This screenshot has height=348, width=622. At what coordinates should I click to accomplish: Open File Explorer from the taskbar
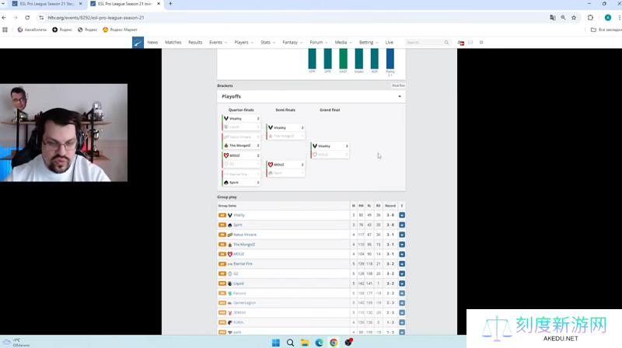[305, 343]
